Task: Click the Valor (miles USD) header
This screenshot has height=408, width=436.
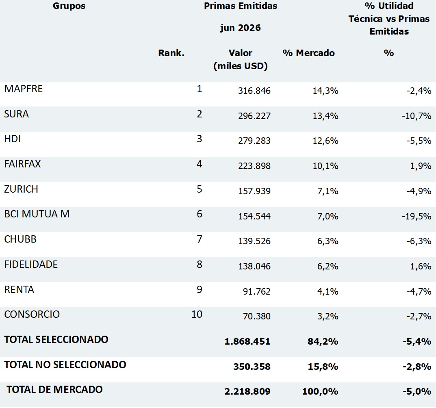Action: [x=241, y=59]
